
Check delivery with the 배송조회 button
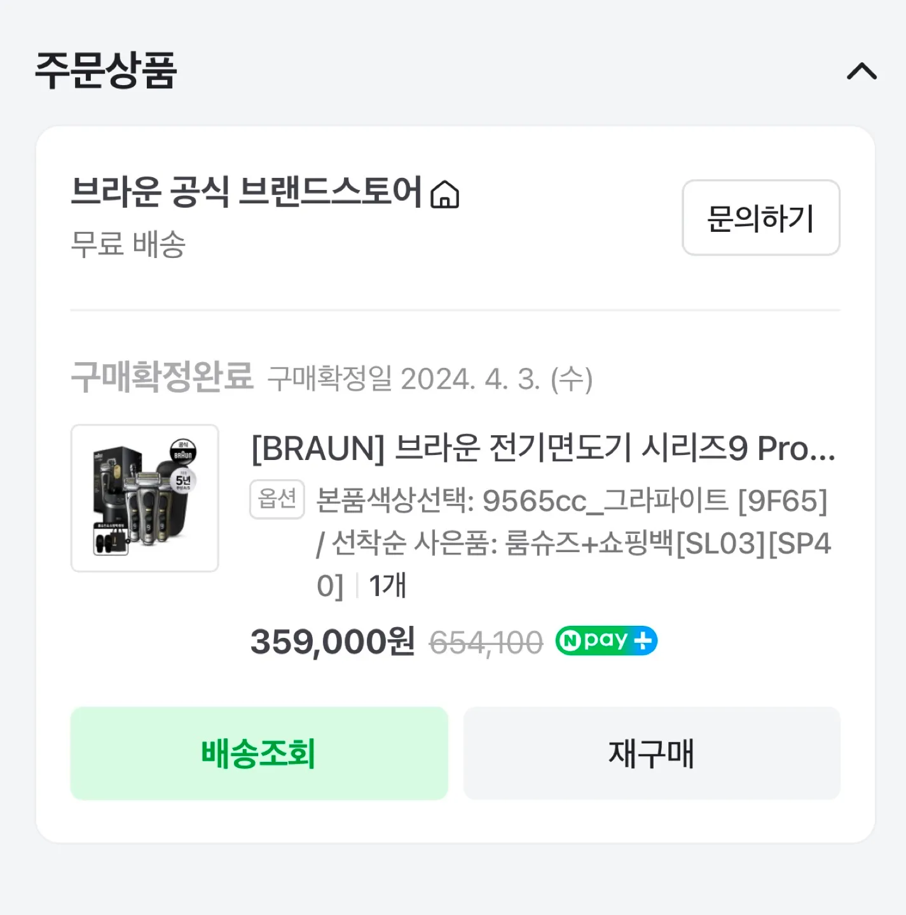coord(259,753)
